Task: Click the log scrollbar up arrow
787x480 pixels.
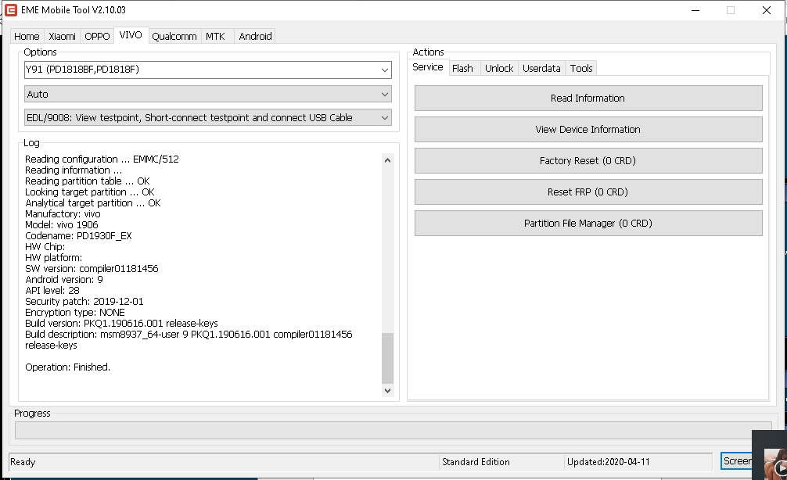Action: 387,160
